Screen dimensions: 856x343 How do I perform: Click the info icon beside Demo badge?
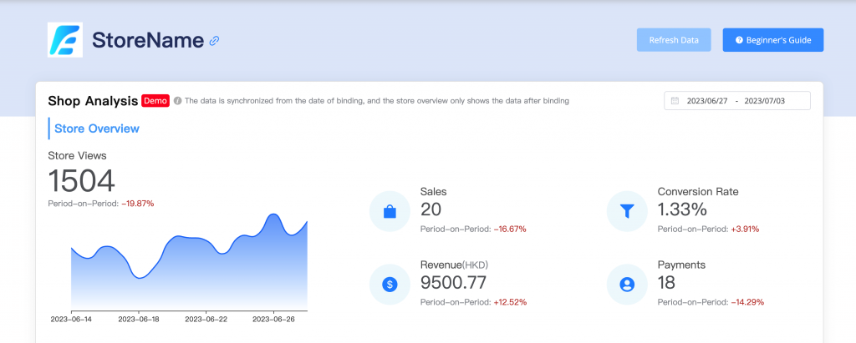pos(177,101)
